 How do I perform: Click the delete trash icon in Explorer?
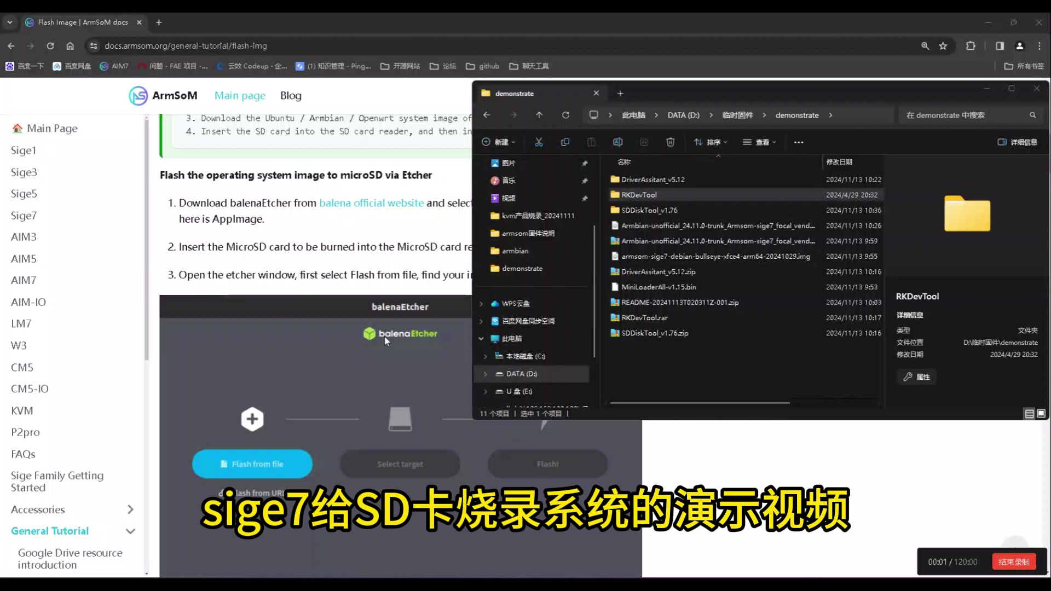(670, 142)
